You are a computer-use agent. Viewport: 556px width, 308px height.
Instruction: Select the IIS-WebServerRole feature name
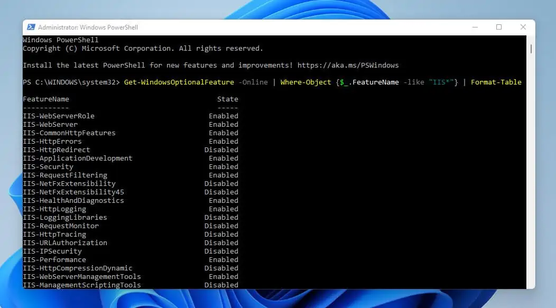point(59,116)
